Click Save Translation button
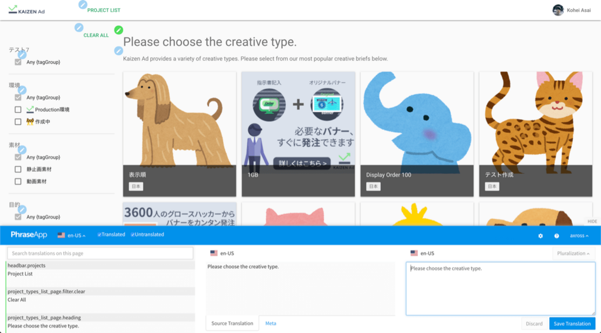 coord(572,324)
